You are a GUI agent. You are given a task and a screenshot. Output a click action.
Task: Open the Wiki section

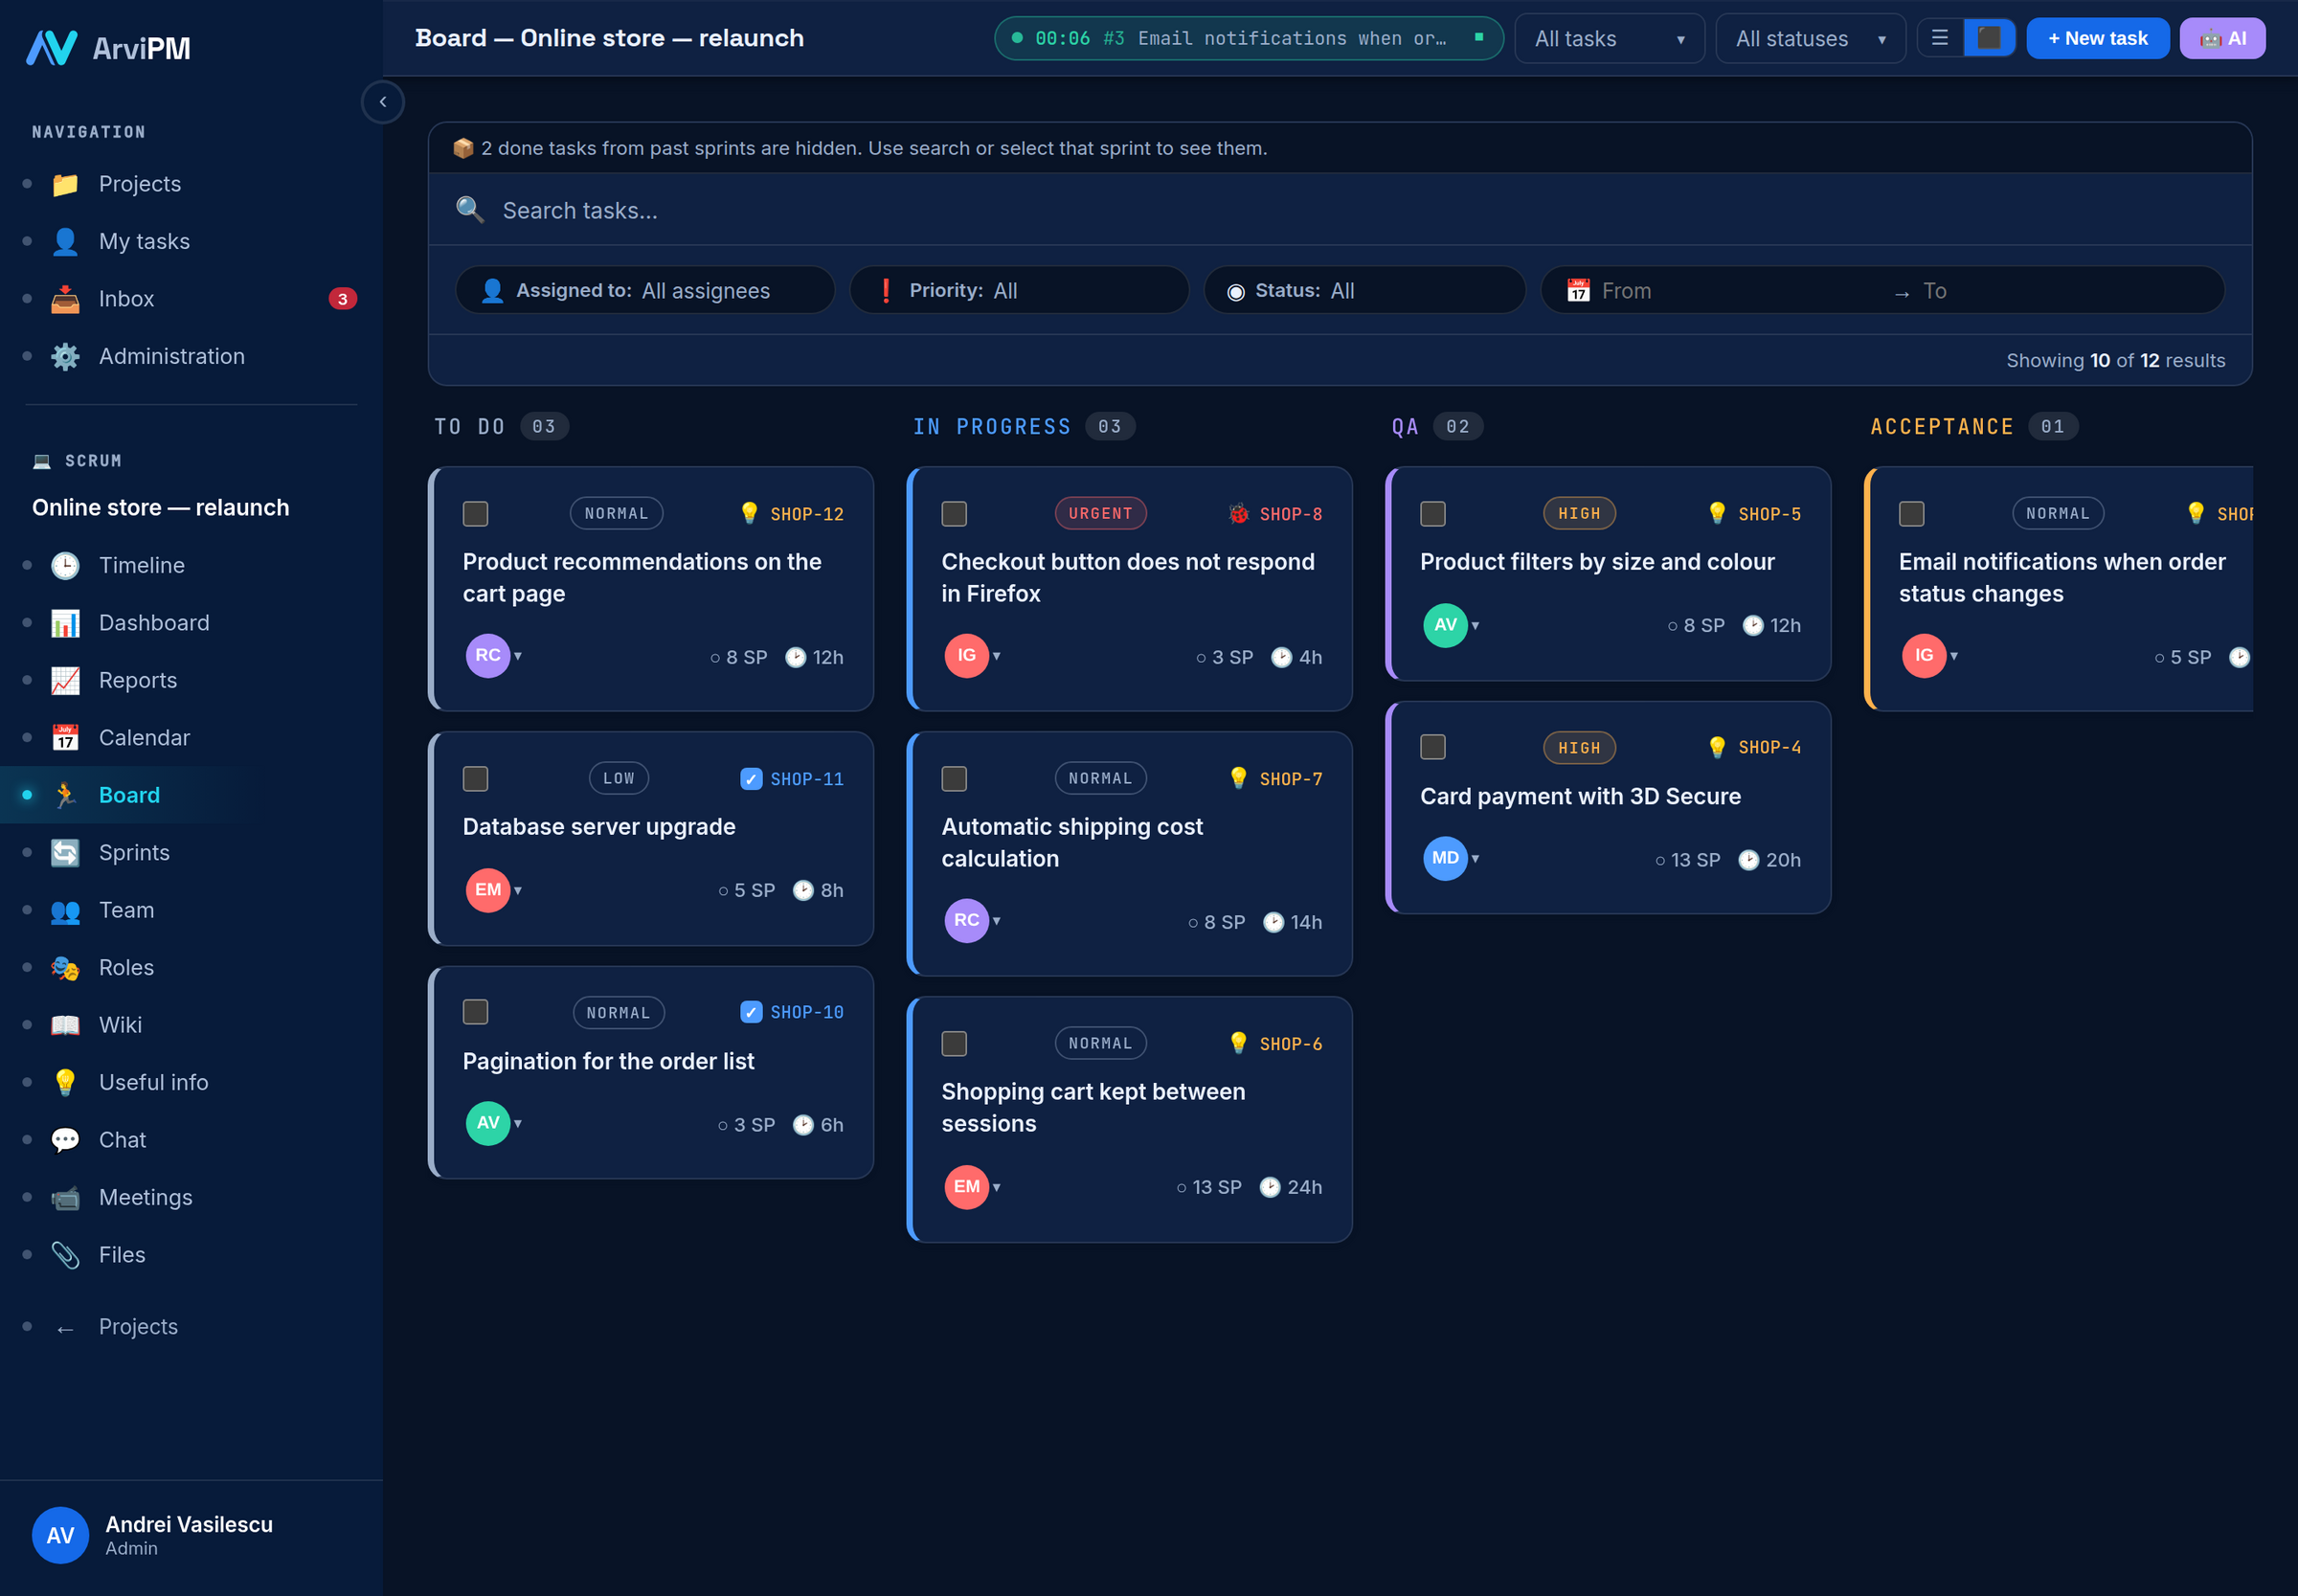click(192, 1025)
